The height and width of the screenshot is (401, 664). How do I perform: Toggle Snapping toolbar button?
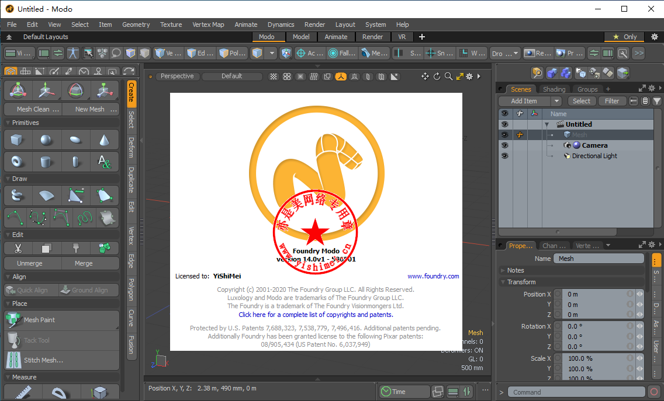pos(440,53)
